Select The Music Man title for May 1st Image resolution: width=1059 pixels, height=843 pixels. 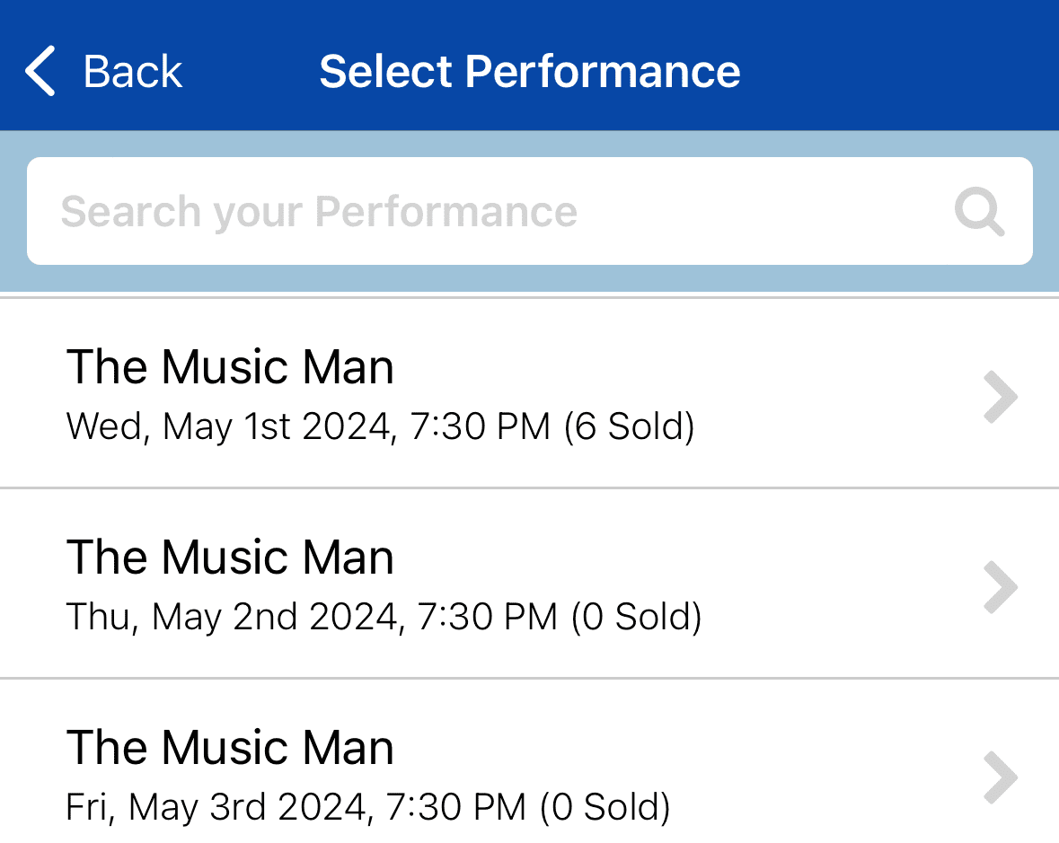230,367
